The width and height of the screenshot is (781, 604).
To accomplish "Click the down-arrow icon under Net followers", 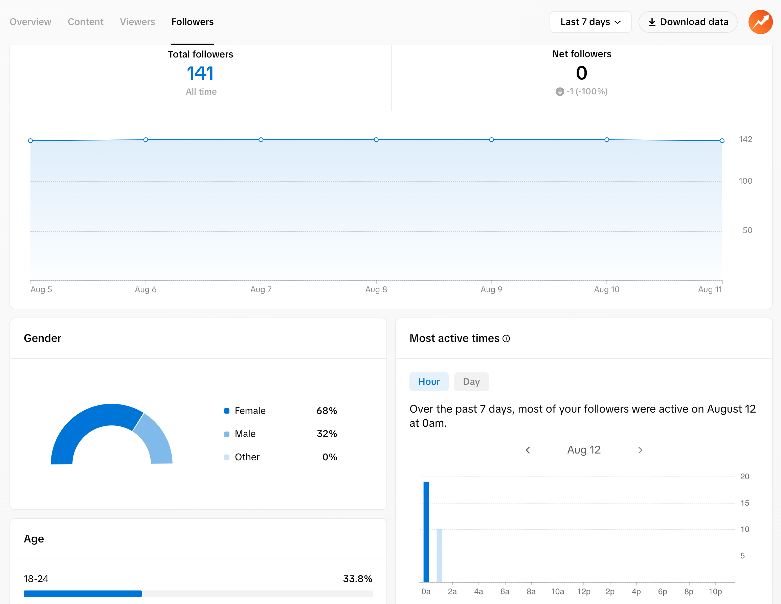I will [560, 92].
